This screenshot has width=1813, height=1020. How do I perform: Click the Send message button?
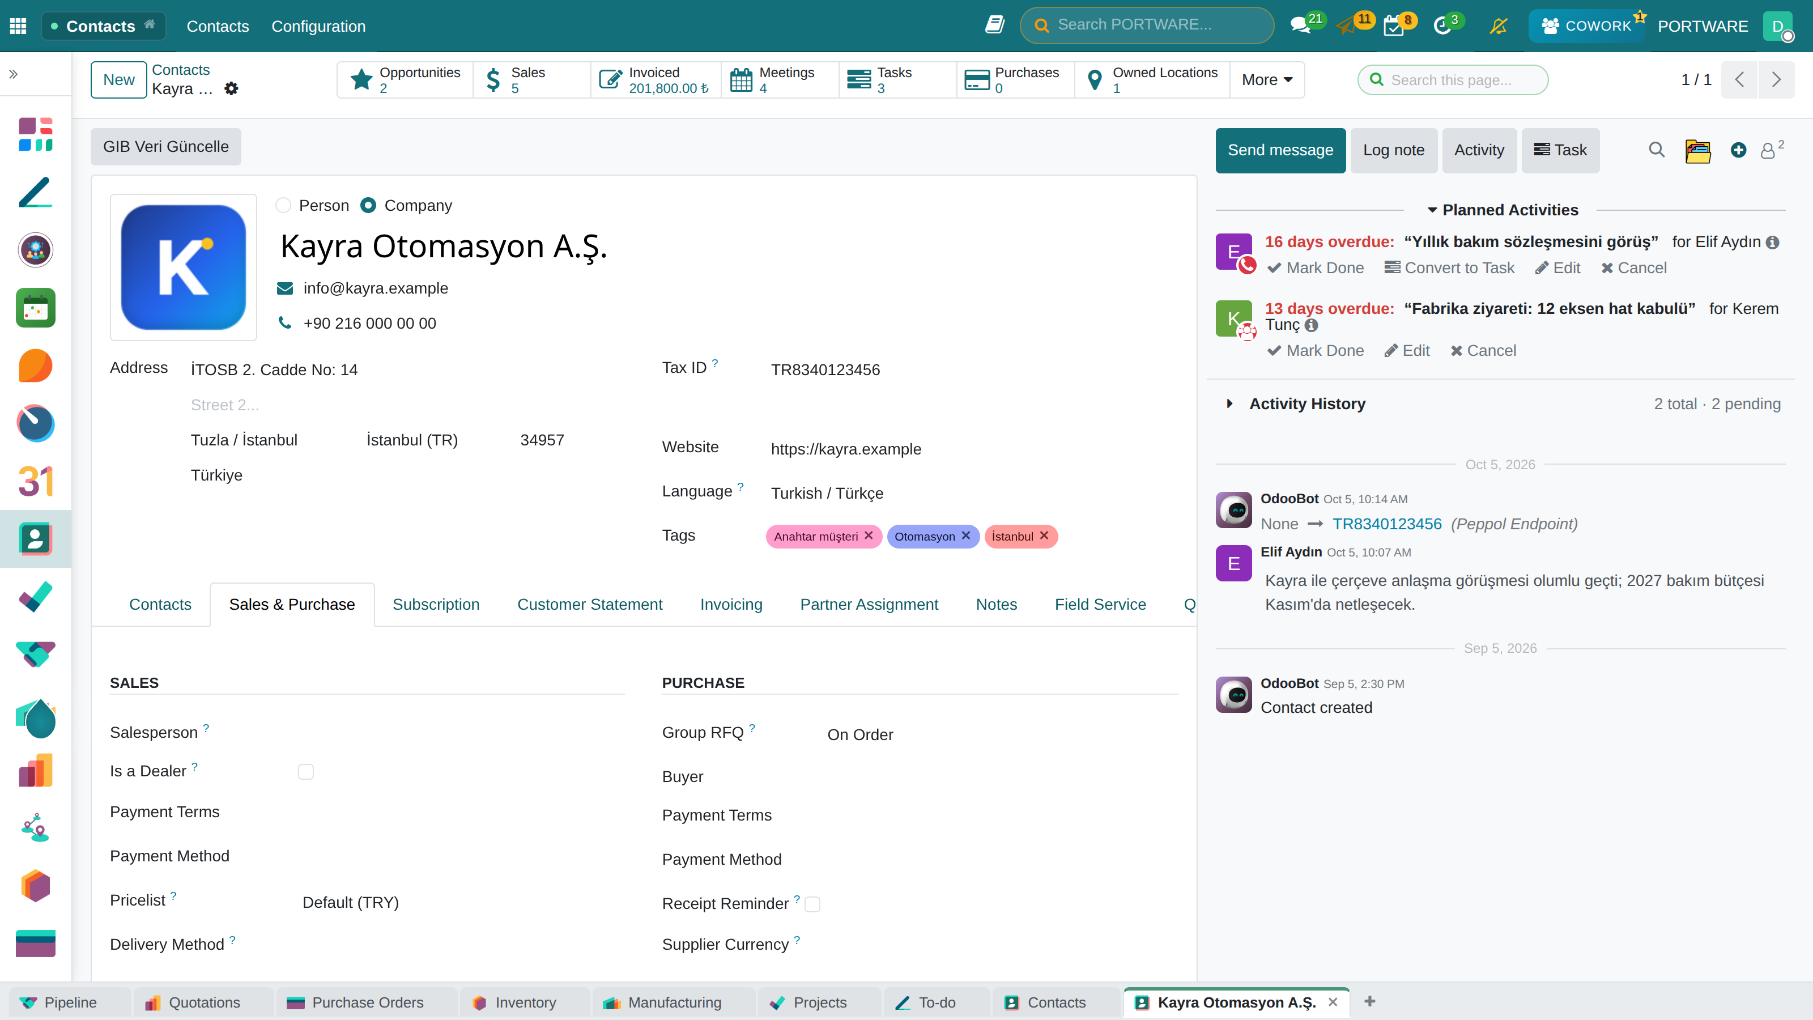1280,150
